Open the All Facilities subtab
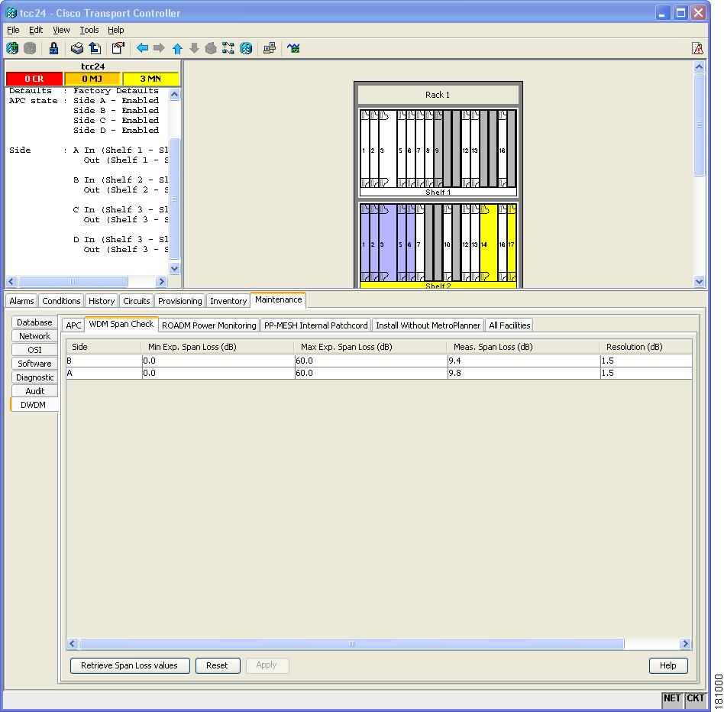 509,325
